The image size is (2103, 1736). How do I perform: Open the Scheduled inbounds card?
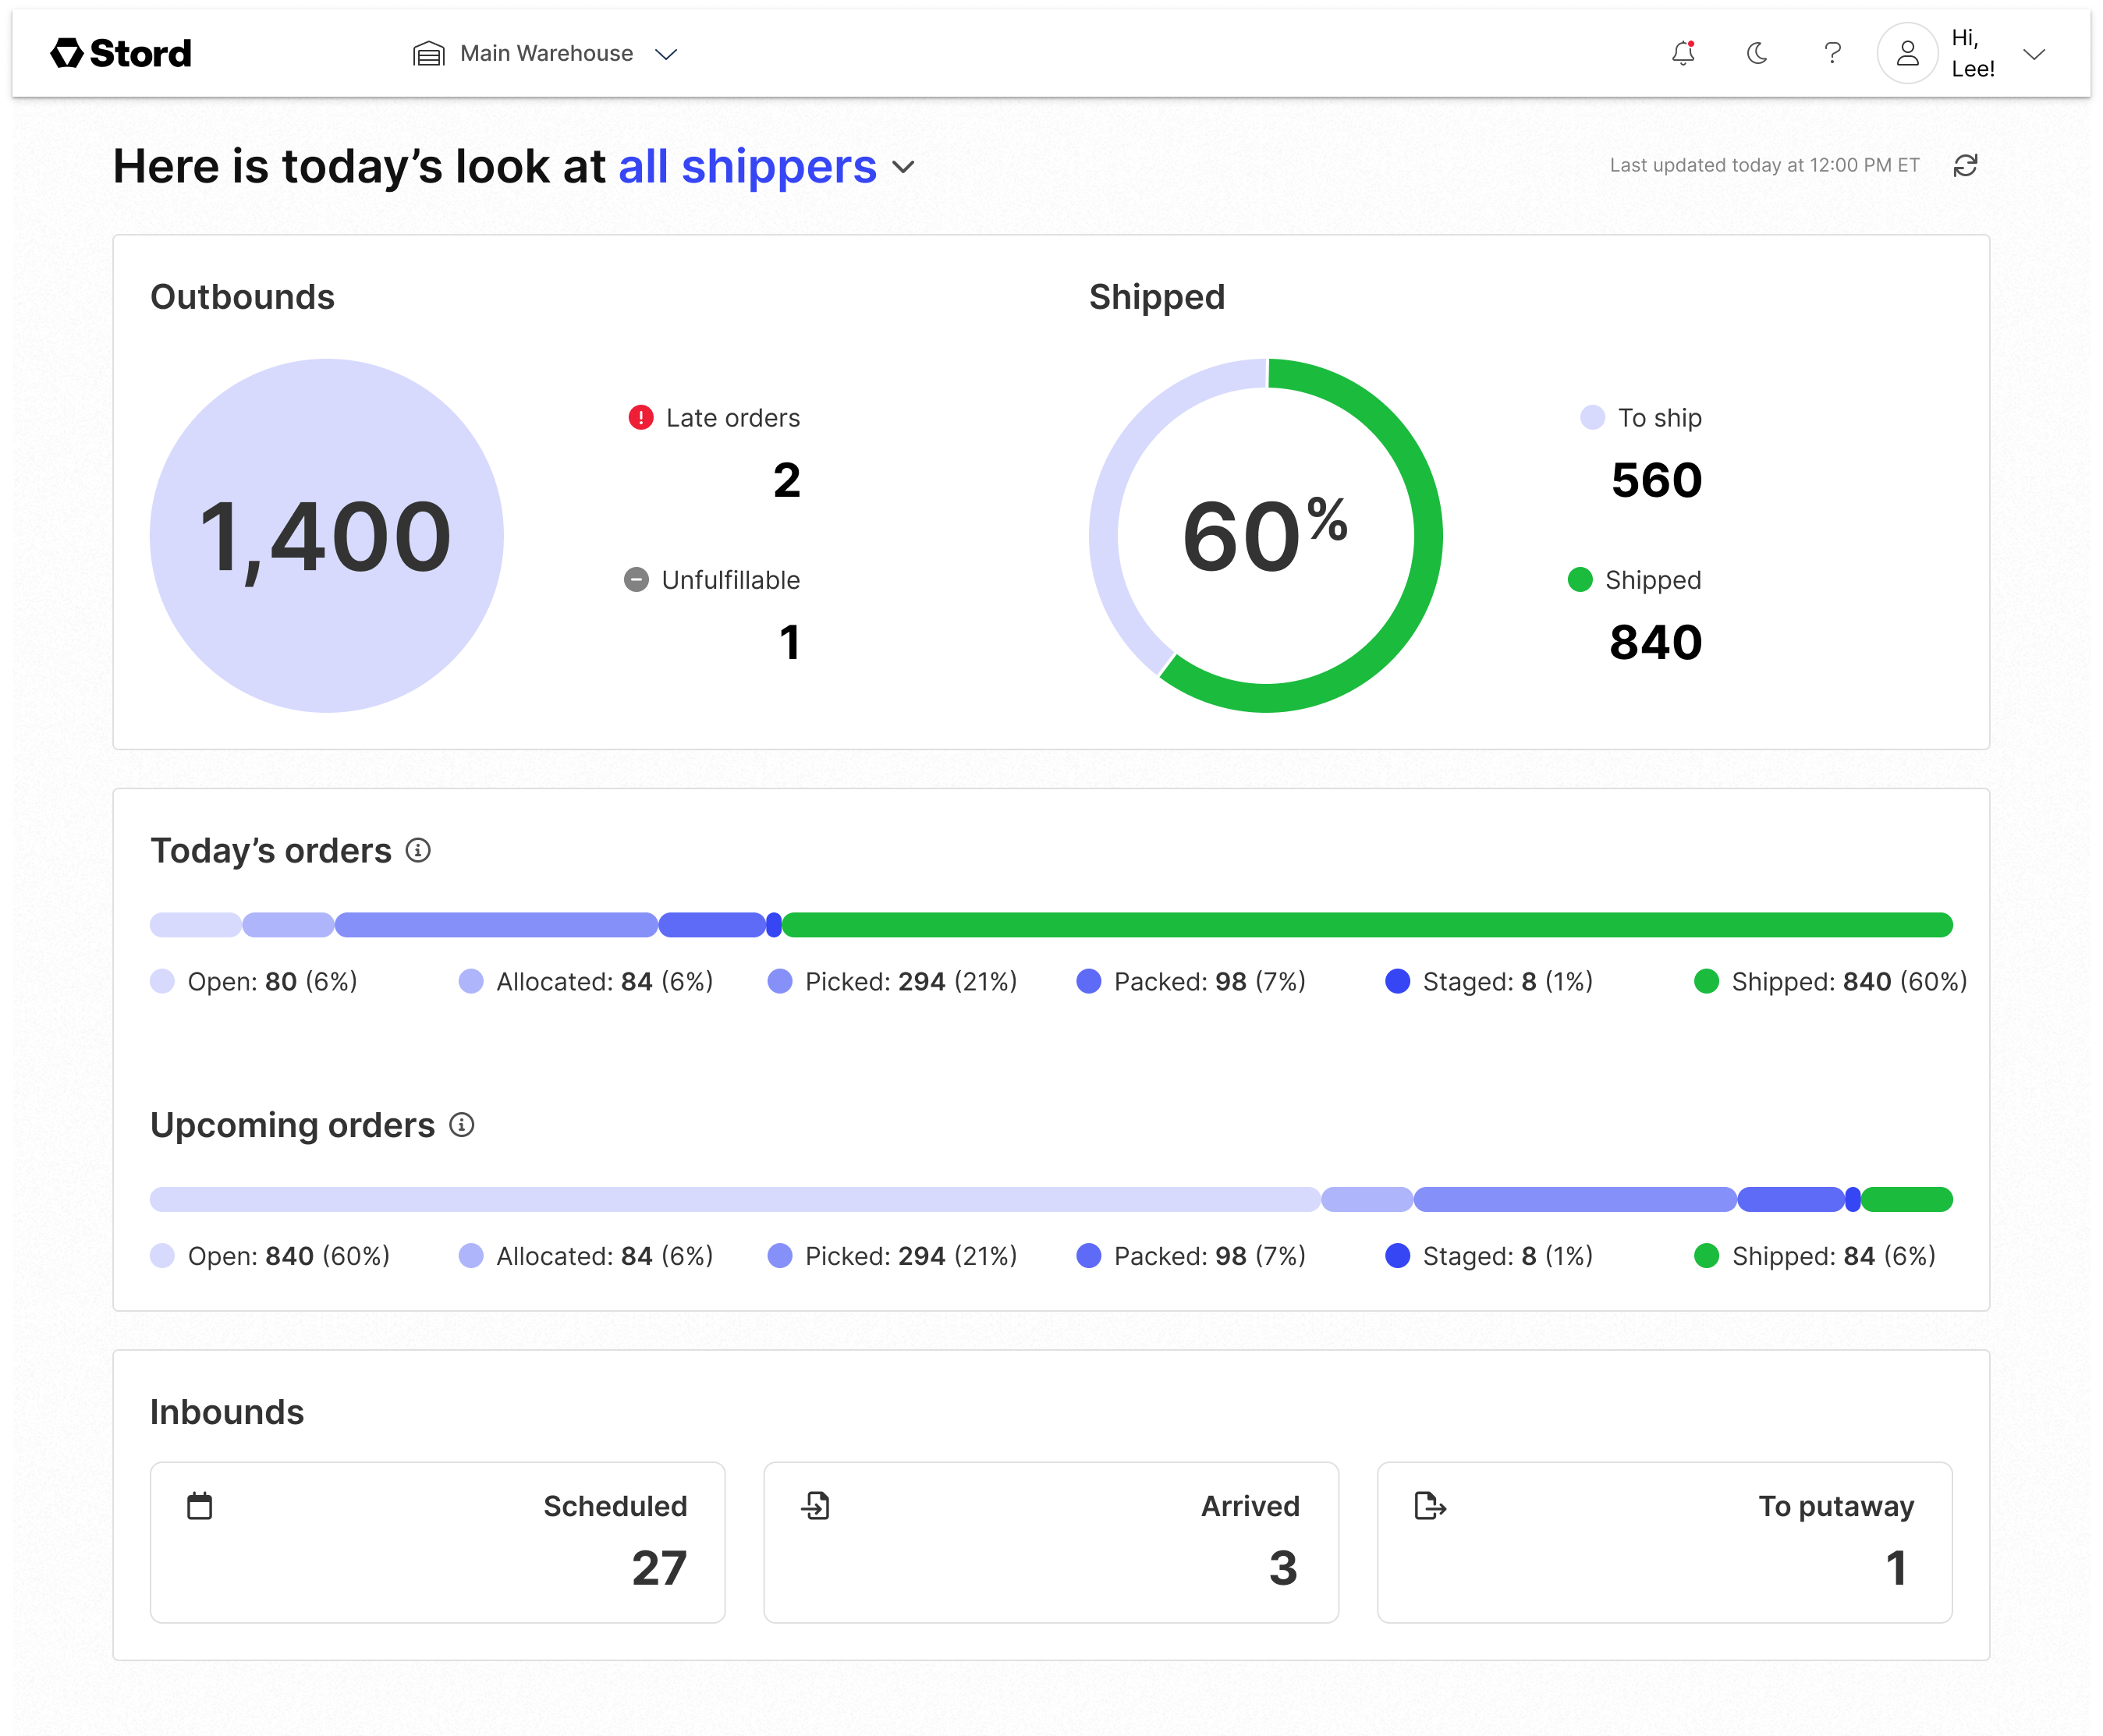point(437,1542)
